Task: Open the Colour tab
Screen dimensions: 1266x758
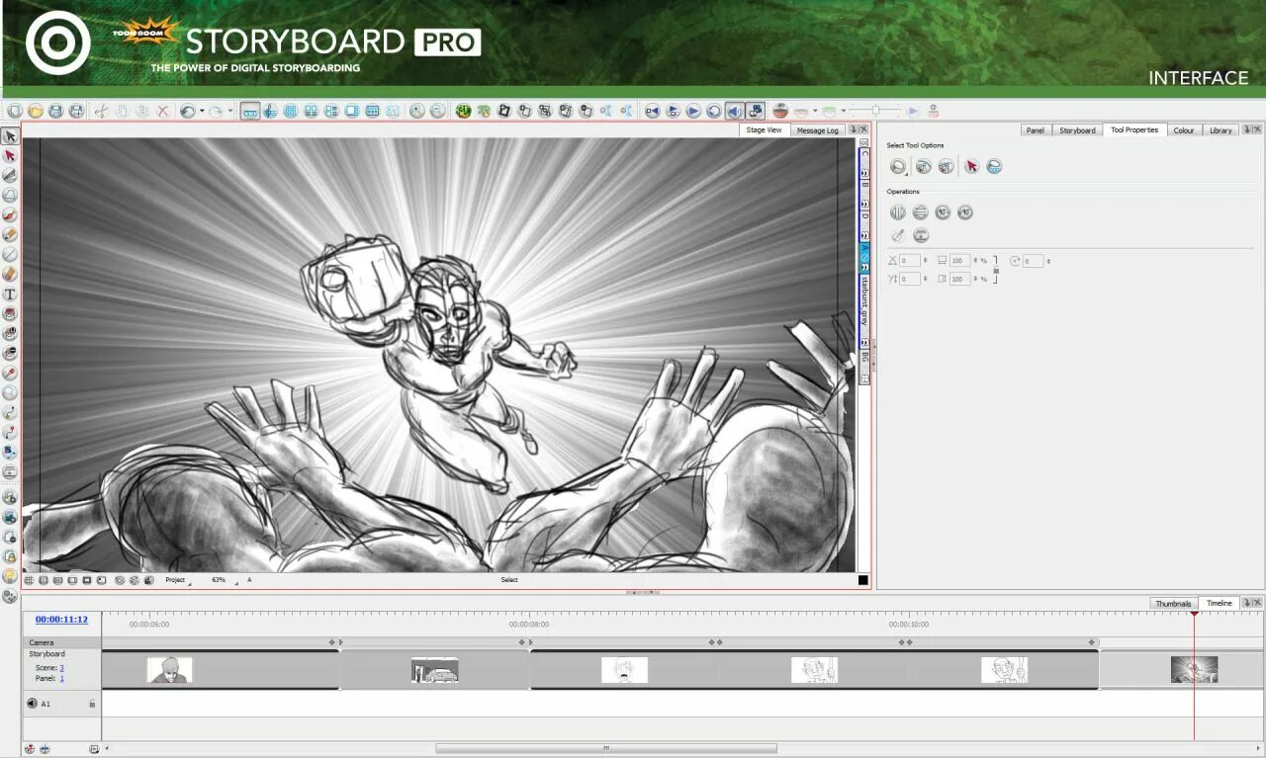Action: click(x=1184, y=129)
